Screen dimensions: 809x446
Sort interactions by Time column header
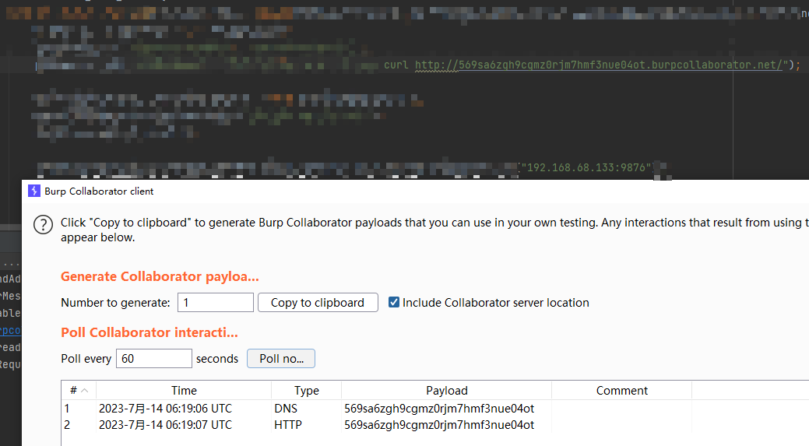coord(184,390)
